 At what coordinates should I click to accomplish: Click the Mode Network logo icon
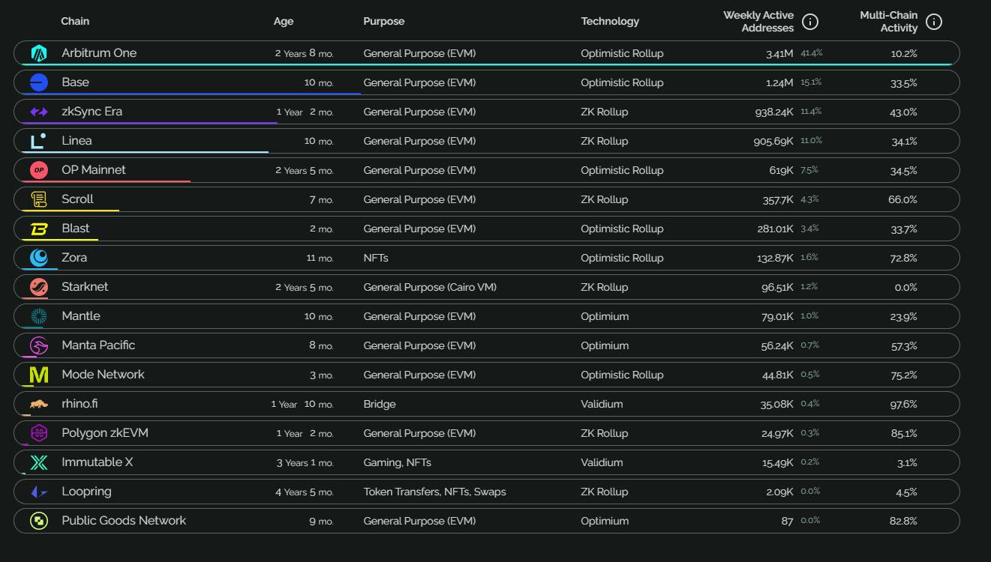click(x=39, y=375)
